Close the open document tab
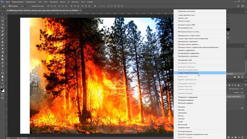 (80, 10)
